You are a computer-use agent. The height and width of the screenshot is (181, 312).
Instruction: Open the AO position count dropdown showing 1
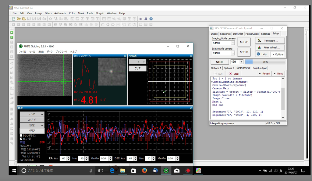pos(137,62)
